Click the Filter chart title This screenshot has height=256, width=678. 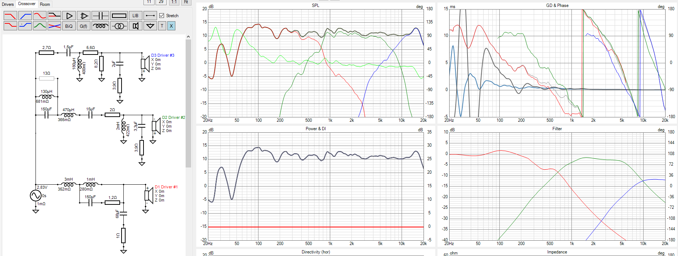point(557,129)
